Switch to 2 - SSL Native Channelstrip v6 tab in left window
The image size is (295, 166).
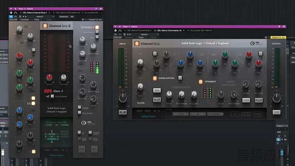pos(66,13)
